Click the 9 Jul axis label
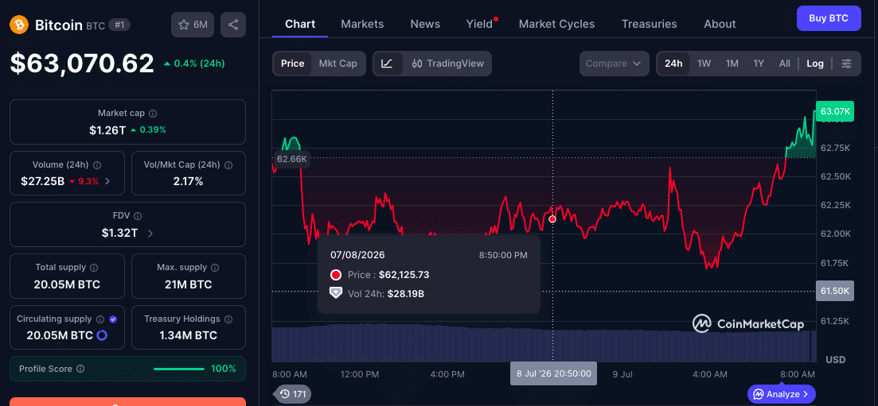Image resolution: width=878 pixels, height=406 pixels. [x=622, y=373]
